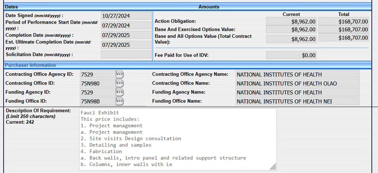The width and height of the screenshot is (378, 173).
Task: Click the Total column heading
Action: (x=344, y=14)
